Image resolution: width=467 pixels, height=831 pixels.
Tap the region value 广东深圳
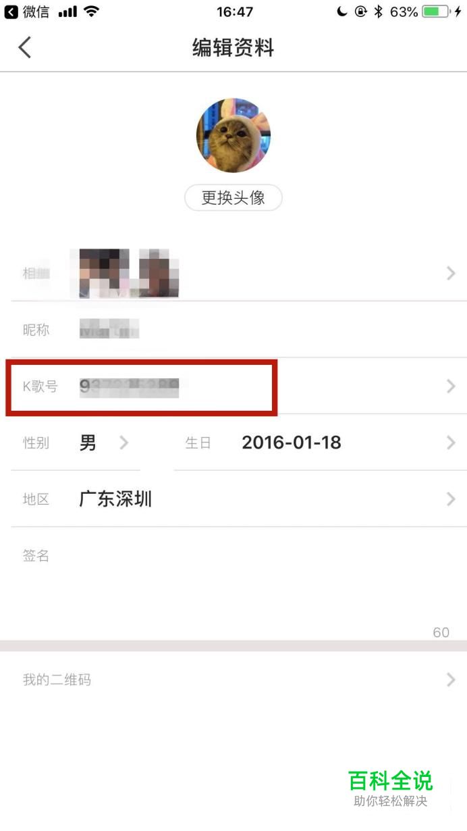coord(115,499)
